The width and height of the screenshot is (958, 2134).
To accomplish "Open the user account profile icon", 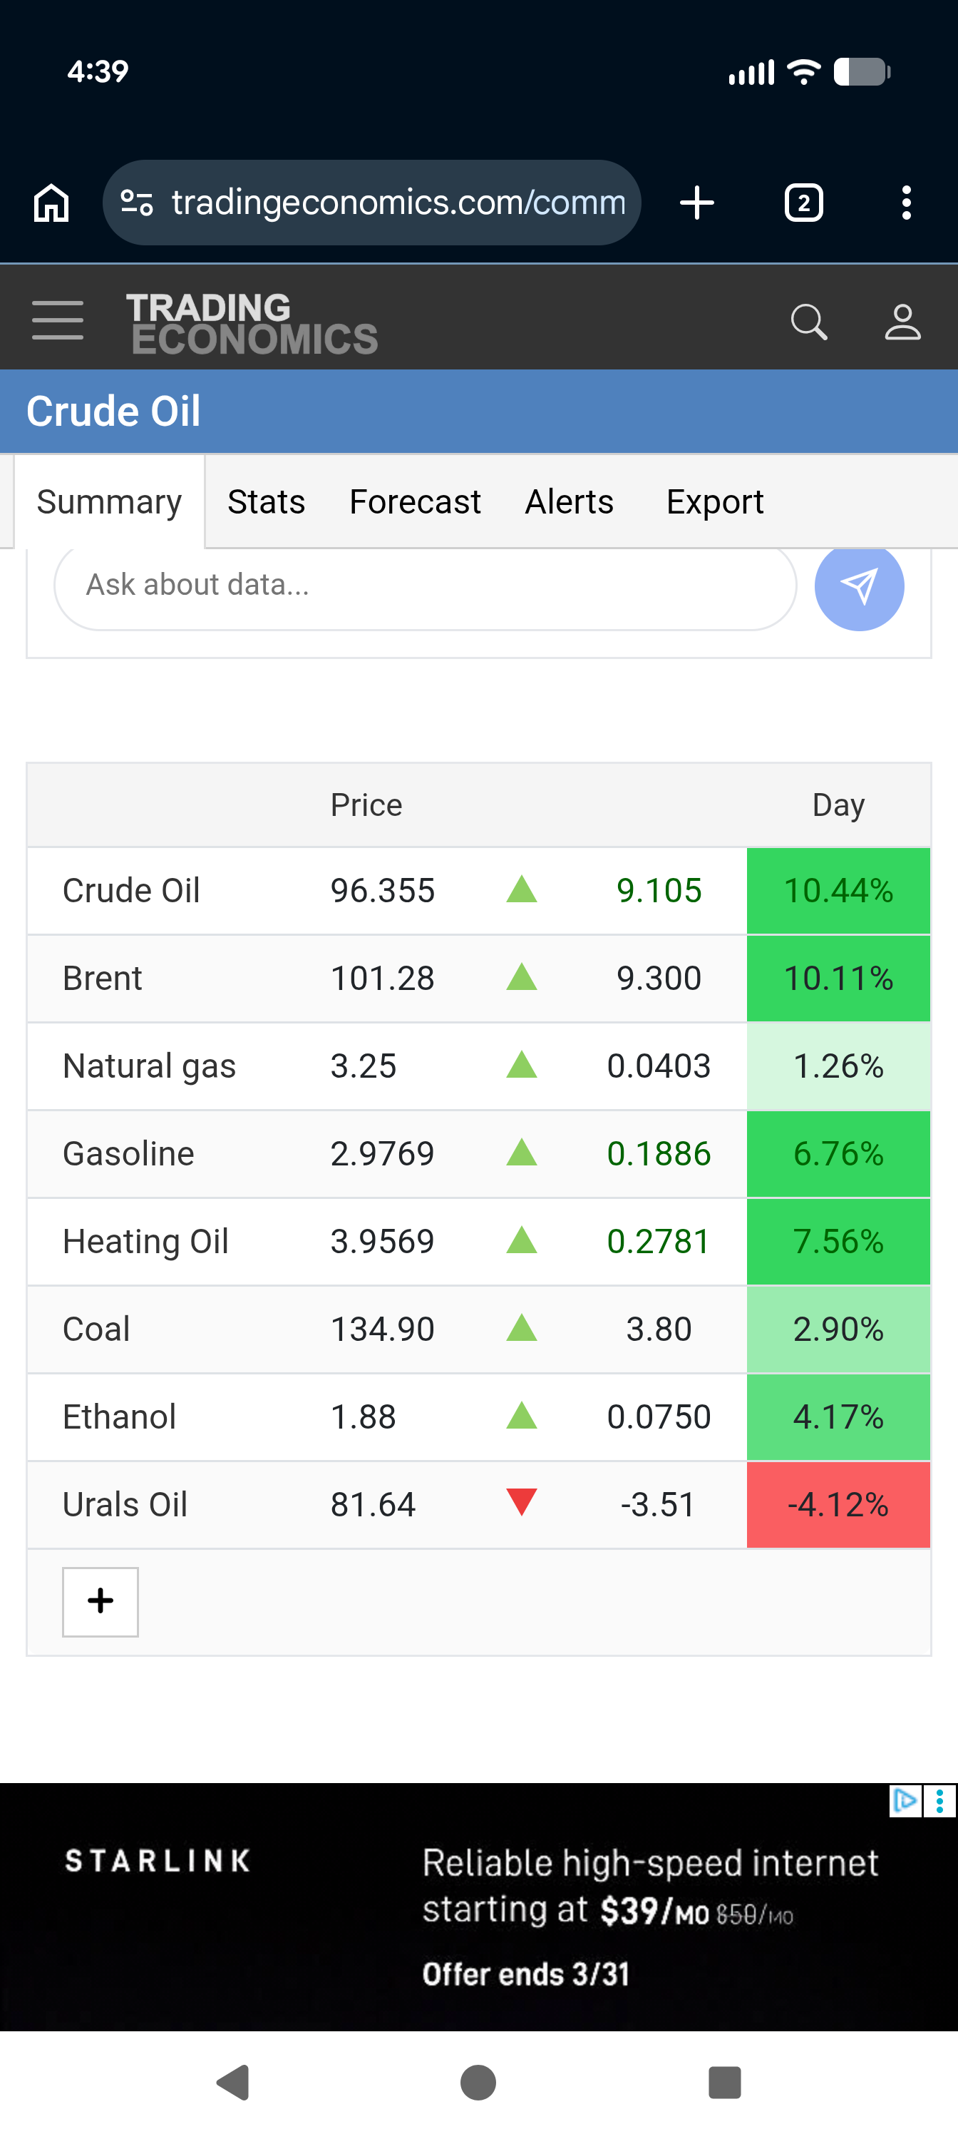I will [902, 322].
